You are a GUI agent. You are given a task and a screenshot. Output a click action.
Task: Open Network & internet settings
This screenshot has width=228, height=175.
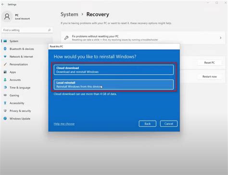[27, 56]
